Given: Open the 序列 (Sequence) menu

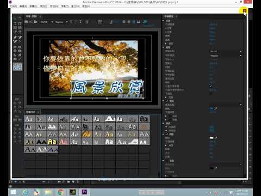Looking at the screenshot, I should [43, 6].
